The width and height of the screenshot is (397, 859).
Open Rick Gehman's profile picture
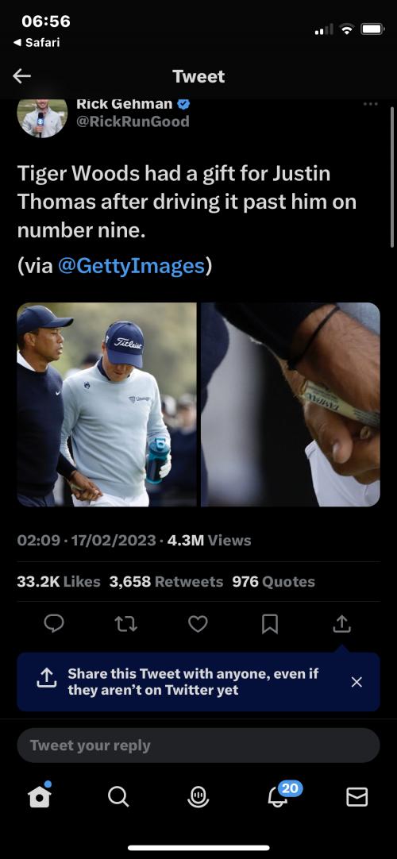tap(42, 117)
